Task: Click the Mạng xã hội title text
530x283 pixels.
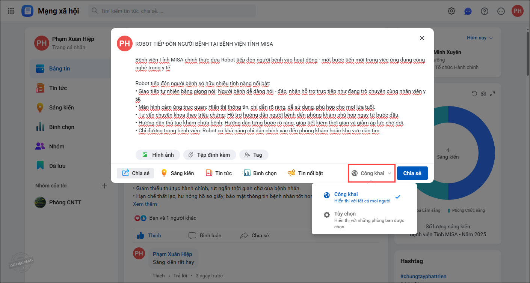Action: point(59,11)
